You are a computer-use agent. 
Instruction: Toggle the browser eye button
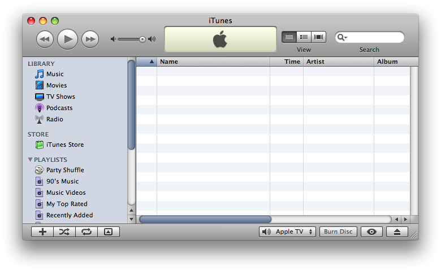point(371,231)
